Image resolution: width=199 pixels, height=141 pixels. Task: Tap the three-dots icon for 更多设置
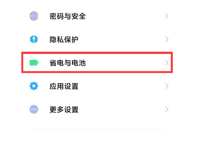point(34,109)
